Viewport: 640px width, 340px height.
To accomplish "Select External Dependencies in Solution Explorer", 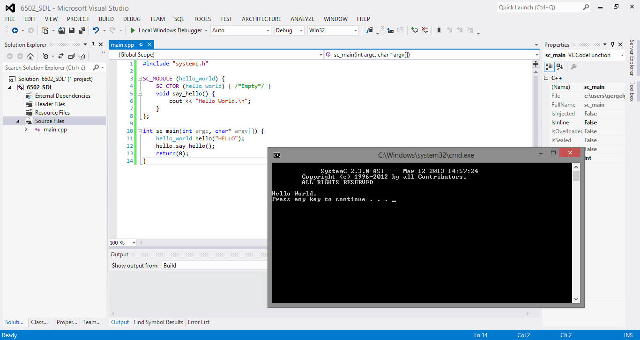I will tap(63, 96).
